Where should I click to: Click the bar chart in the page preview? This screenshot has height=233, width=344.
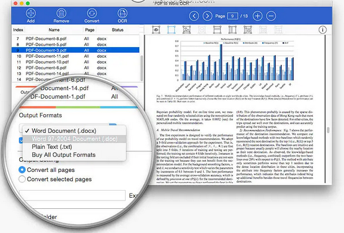point(235,65)
